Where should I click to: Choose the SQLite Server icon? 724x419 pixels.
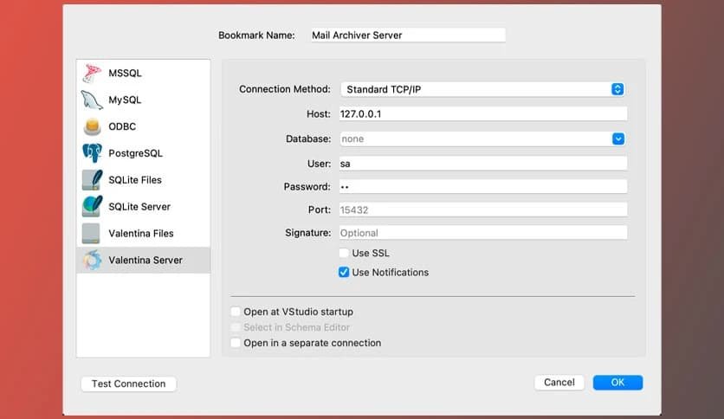[x=92, y=207]
